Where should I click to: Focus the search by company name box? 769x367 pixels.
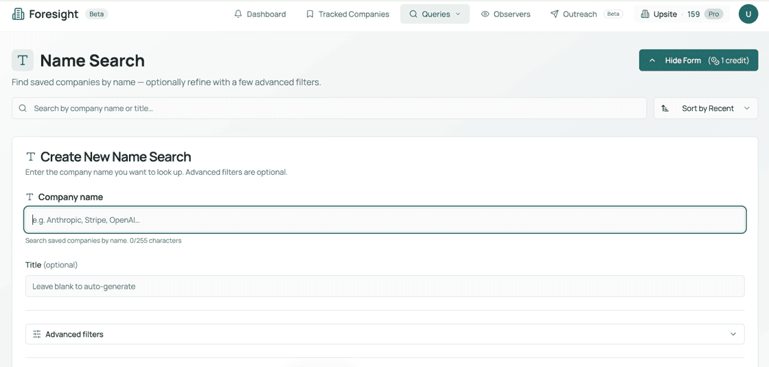coord(329,108)
